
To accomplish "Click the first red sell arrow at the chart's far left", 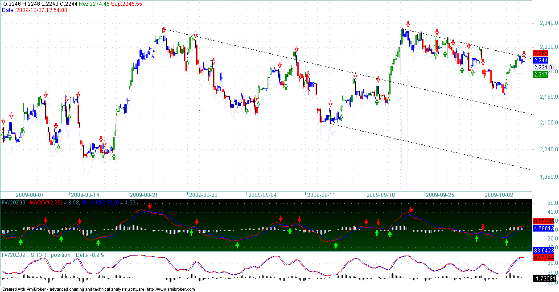I will tap(4, 121).
